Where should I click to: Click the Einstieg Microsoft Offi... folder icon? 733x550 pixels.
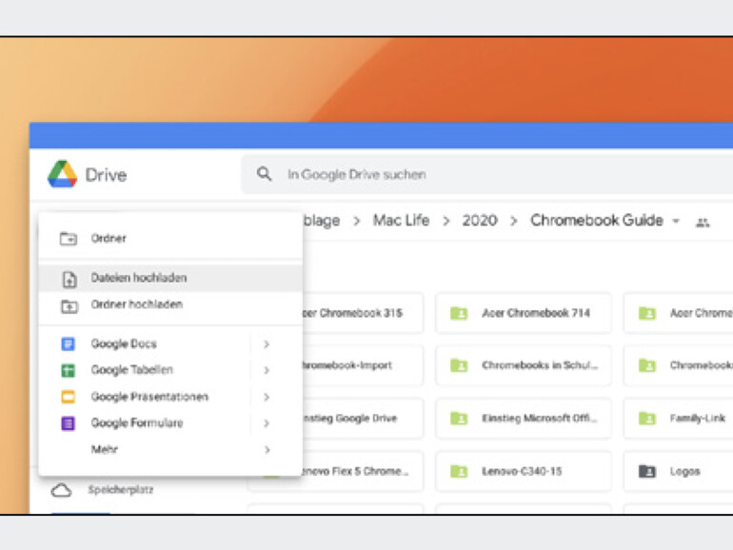pyautogui.click(x=459, y=419)
